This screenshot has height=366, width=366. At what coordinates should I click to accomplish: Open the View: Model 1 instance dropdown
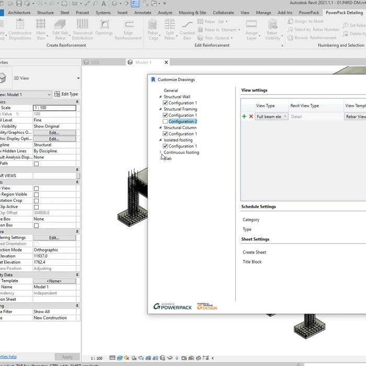pos(49,95)
